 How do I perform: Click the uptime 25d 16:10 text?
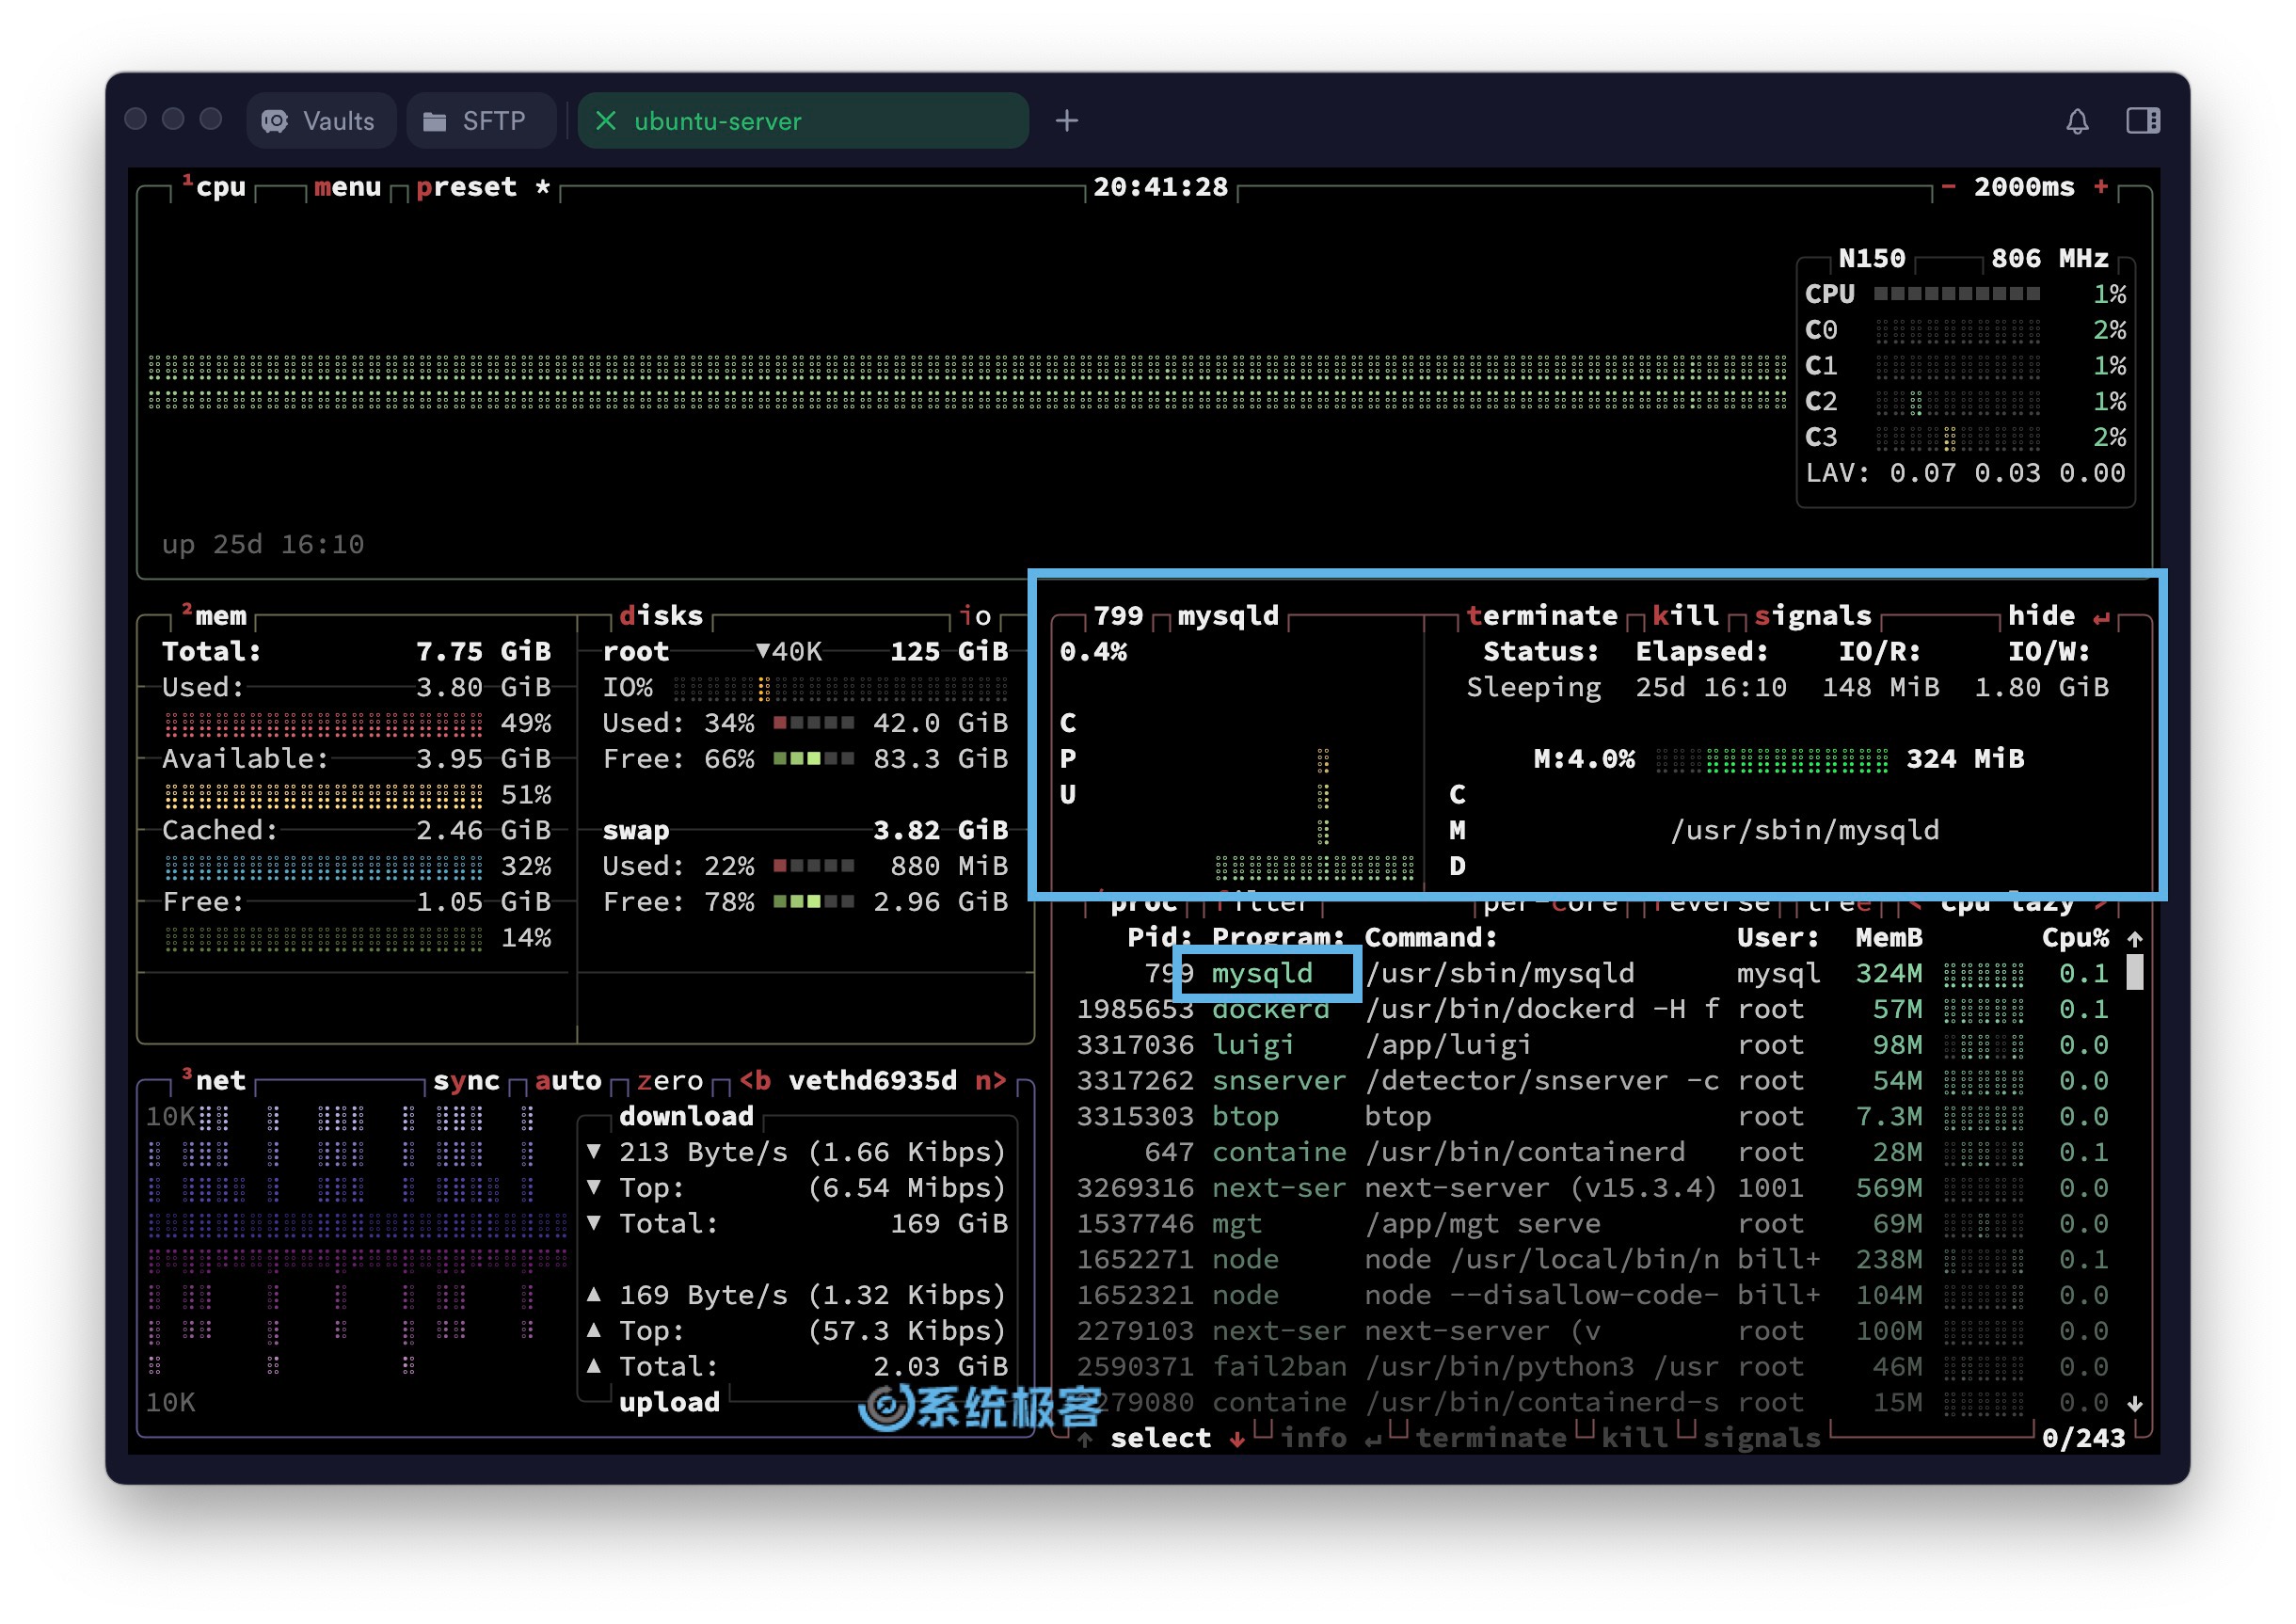point(263,544)
